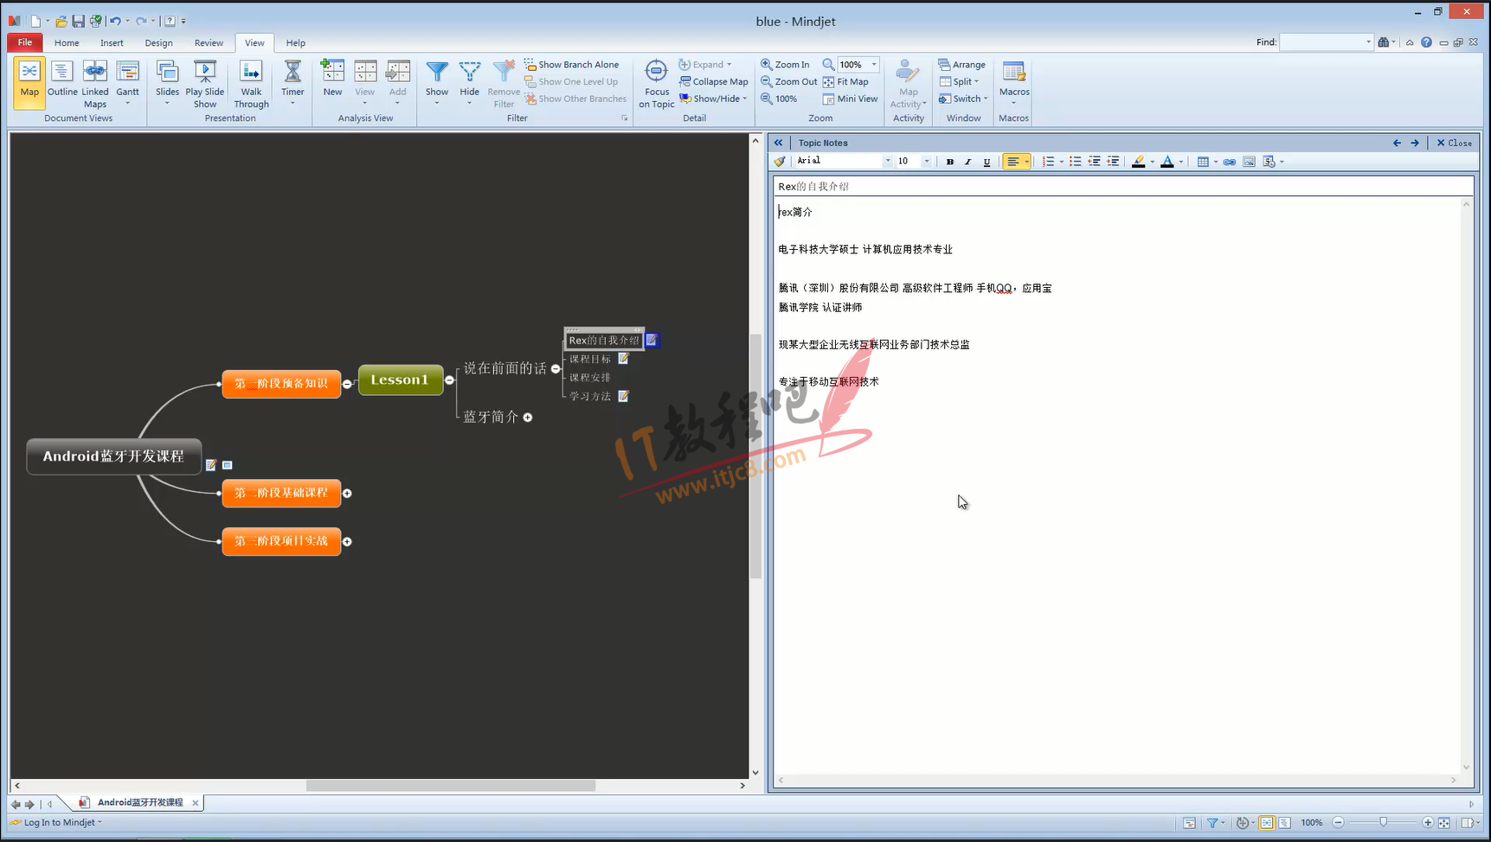Click Save icon in quick access toolbar

[78, 21]
